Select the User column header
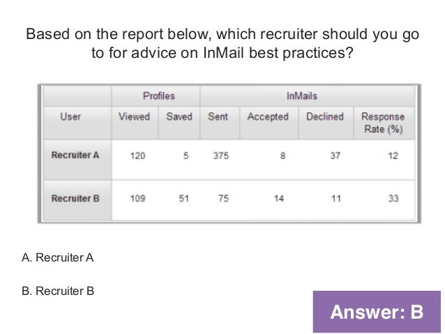 tap(70, 117)
